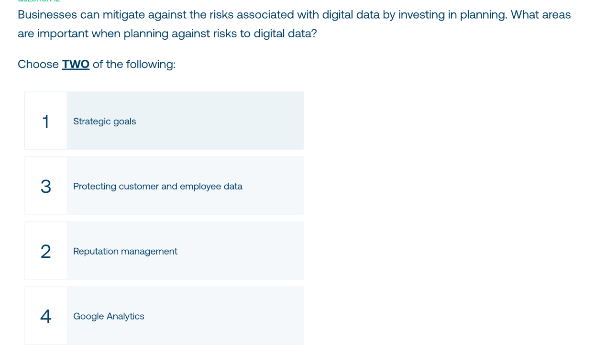606x354 pixels.
Task: Click the number box labeled 1
Action: pos(45,121)
